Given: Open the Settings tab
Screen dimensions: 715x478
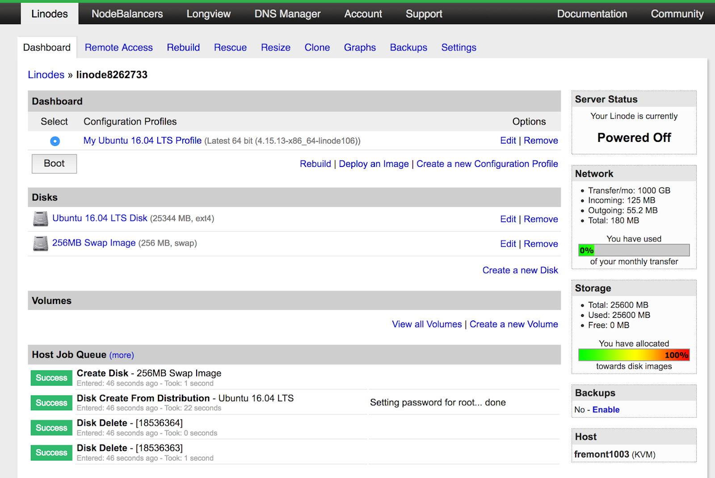Looking at the screenshot, I should pyautogui.click(x=459, y=47).
